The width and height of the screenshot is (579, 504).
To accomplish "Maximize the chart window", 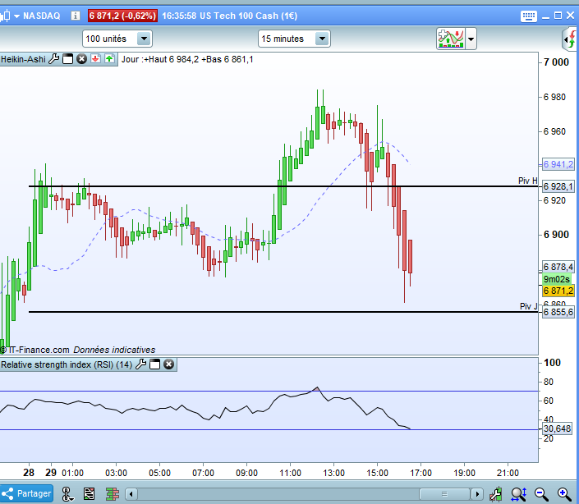I will 558,16.
